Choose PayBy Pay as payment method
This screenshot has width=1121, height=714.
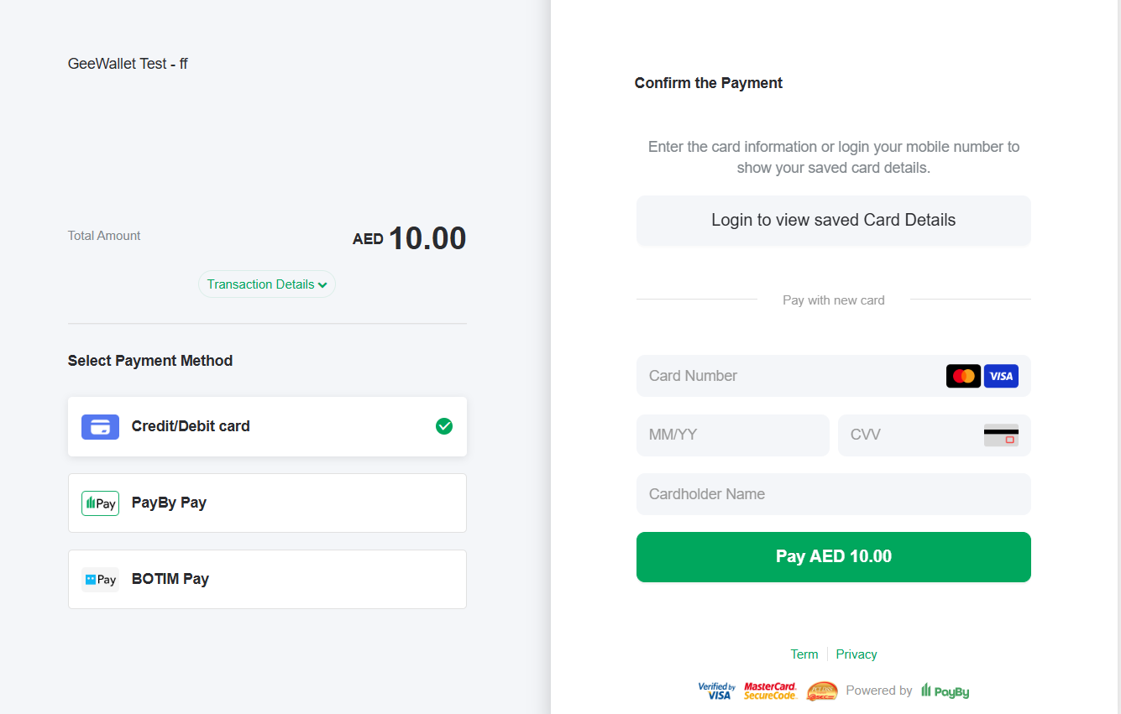coord(267,503)
